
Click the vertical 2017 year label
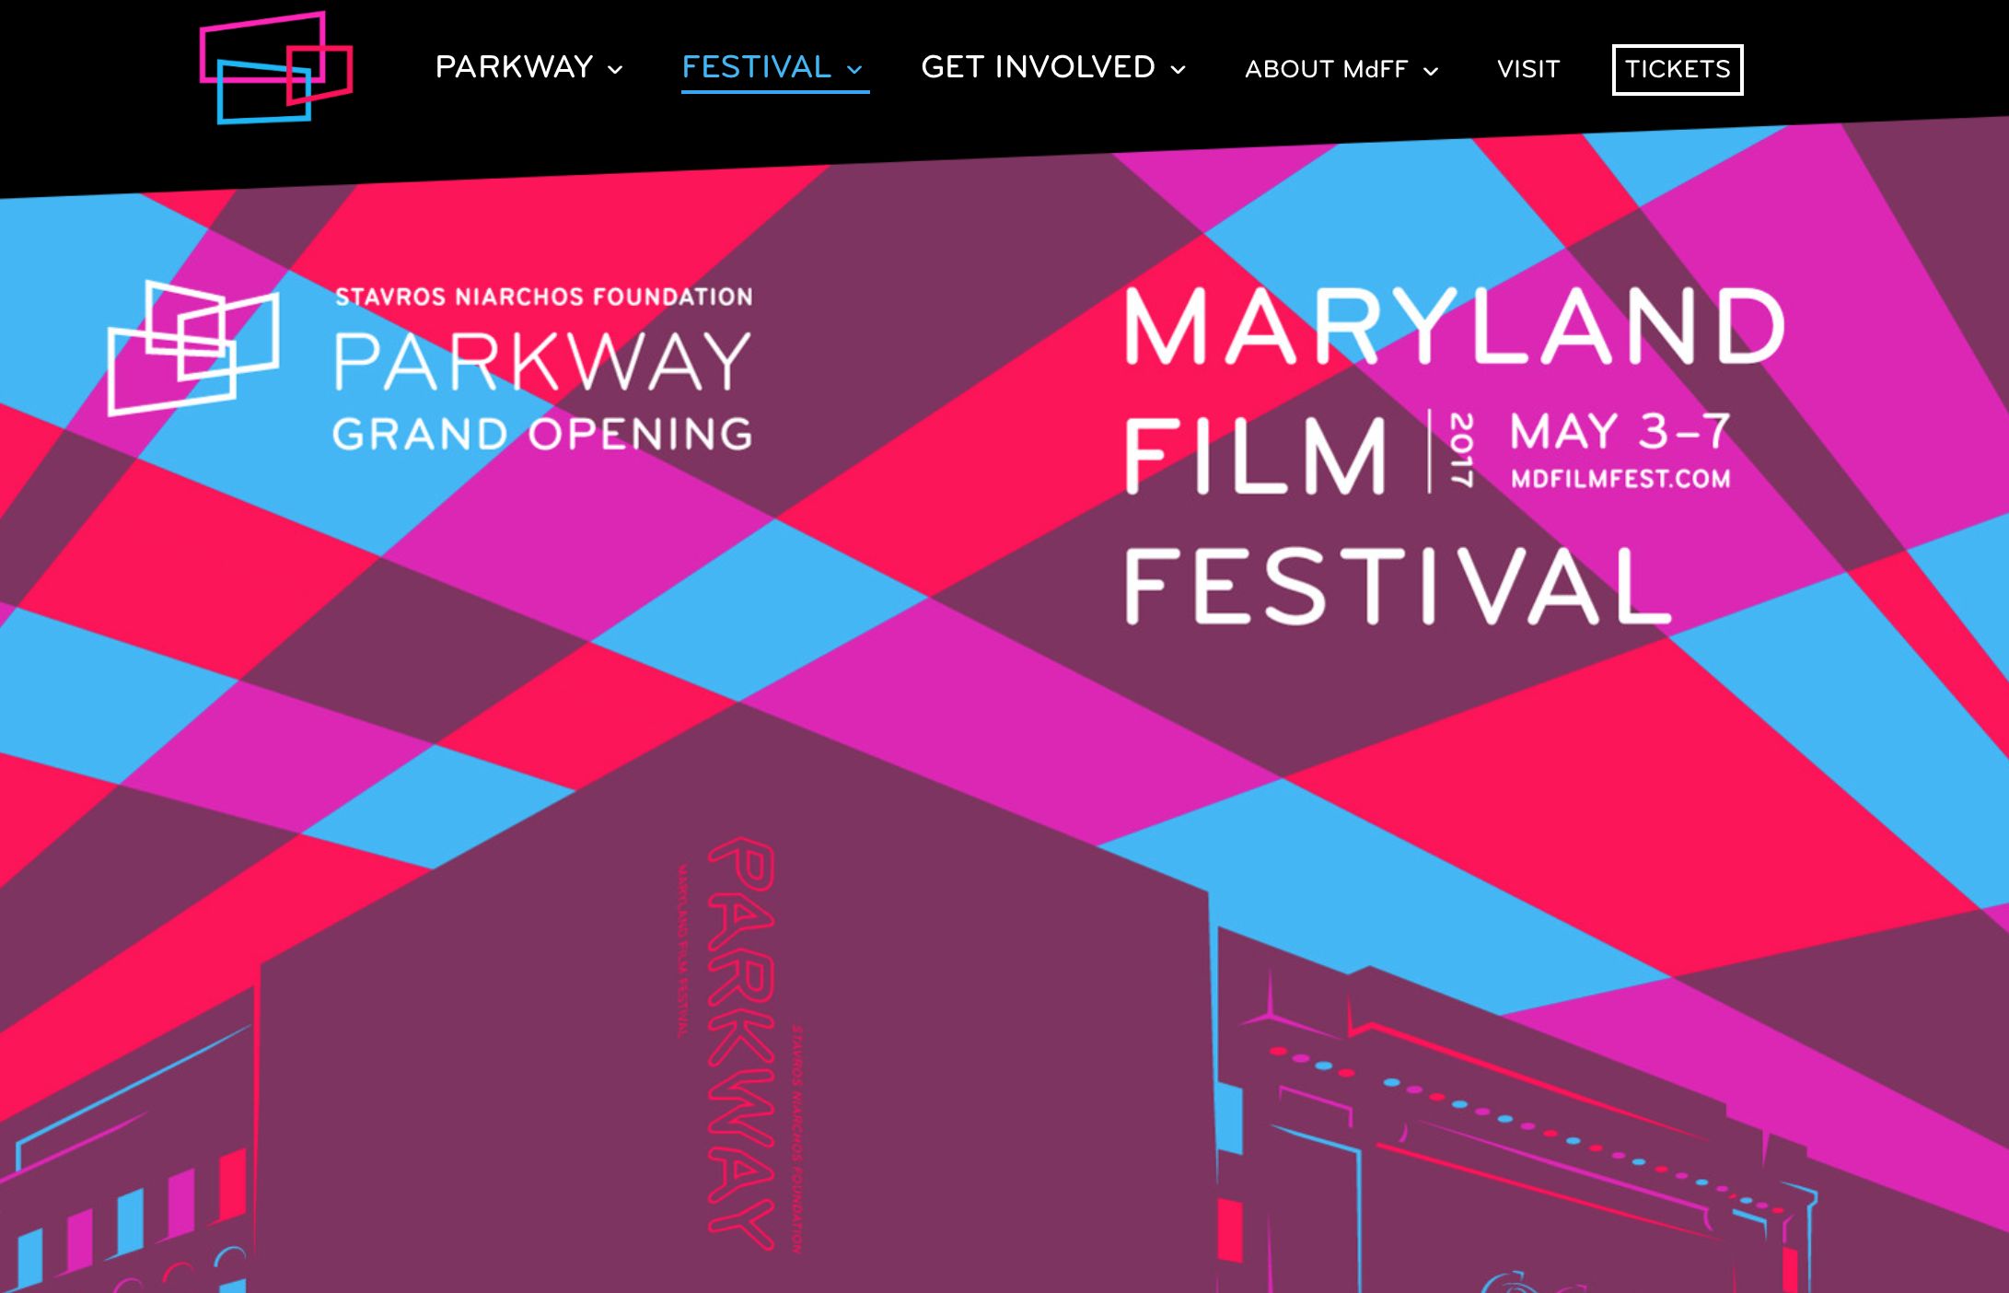[x=1461, y=450]
